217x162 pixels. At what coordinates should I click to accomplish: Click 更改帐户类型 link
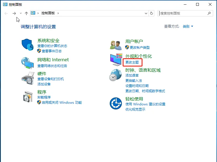pyautogui.click(x=140, y=48)
